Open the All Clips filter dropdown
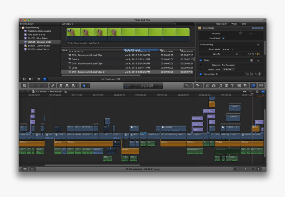Viewport: 285px width, 197px height. (68, 24)
